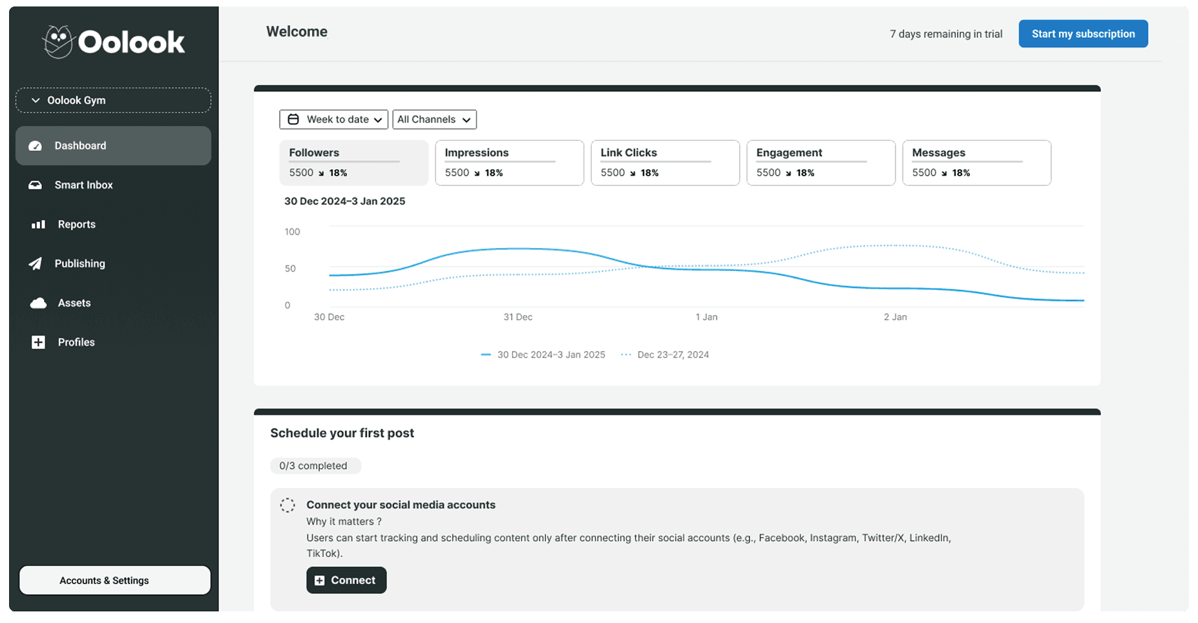Open the All Channels dropdown
The image size is (1198, 623).
tap(434, 119)
